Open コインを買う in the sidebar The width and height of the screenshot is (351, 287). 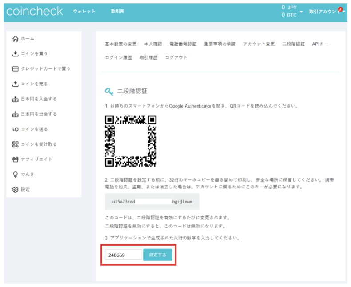pos(34,53)
